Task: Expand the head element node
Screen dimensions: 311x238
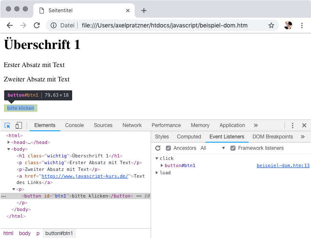Action: coord(8,143)
